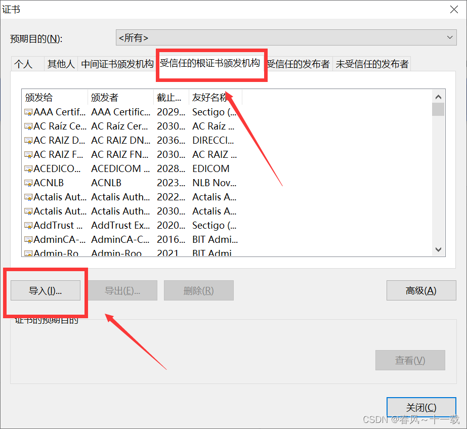Sort by 颁发者 column header
Viewport: 467px width, 429px height.
[x=120, y=97]
